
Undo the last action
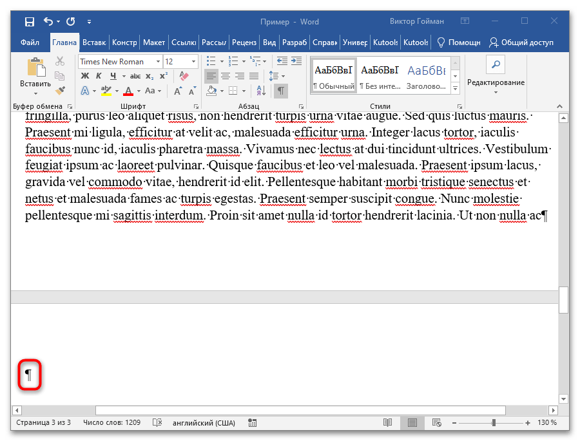[48, 22]
